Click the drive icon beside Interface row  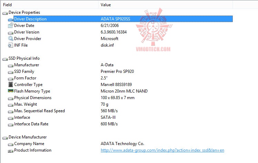pos(11,118)
